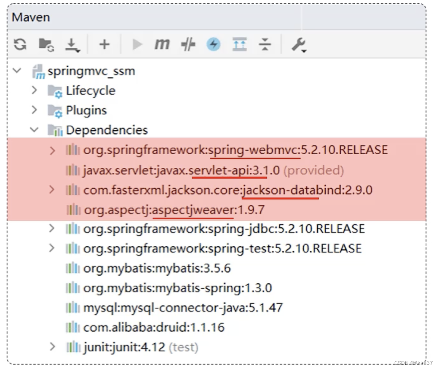Click library icon beside mybatis:3.5.6

(x=73, y=268)
